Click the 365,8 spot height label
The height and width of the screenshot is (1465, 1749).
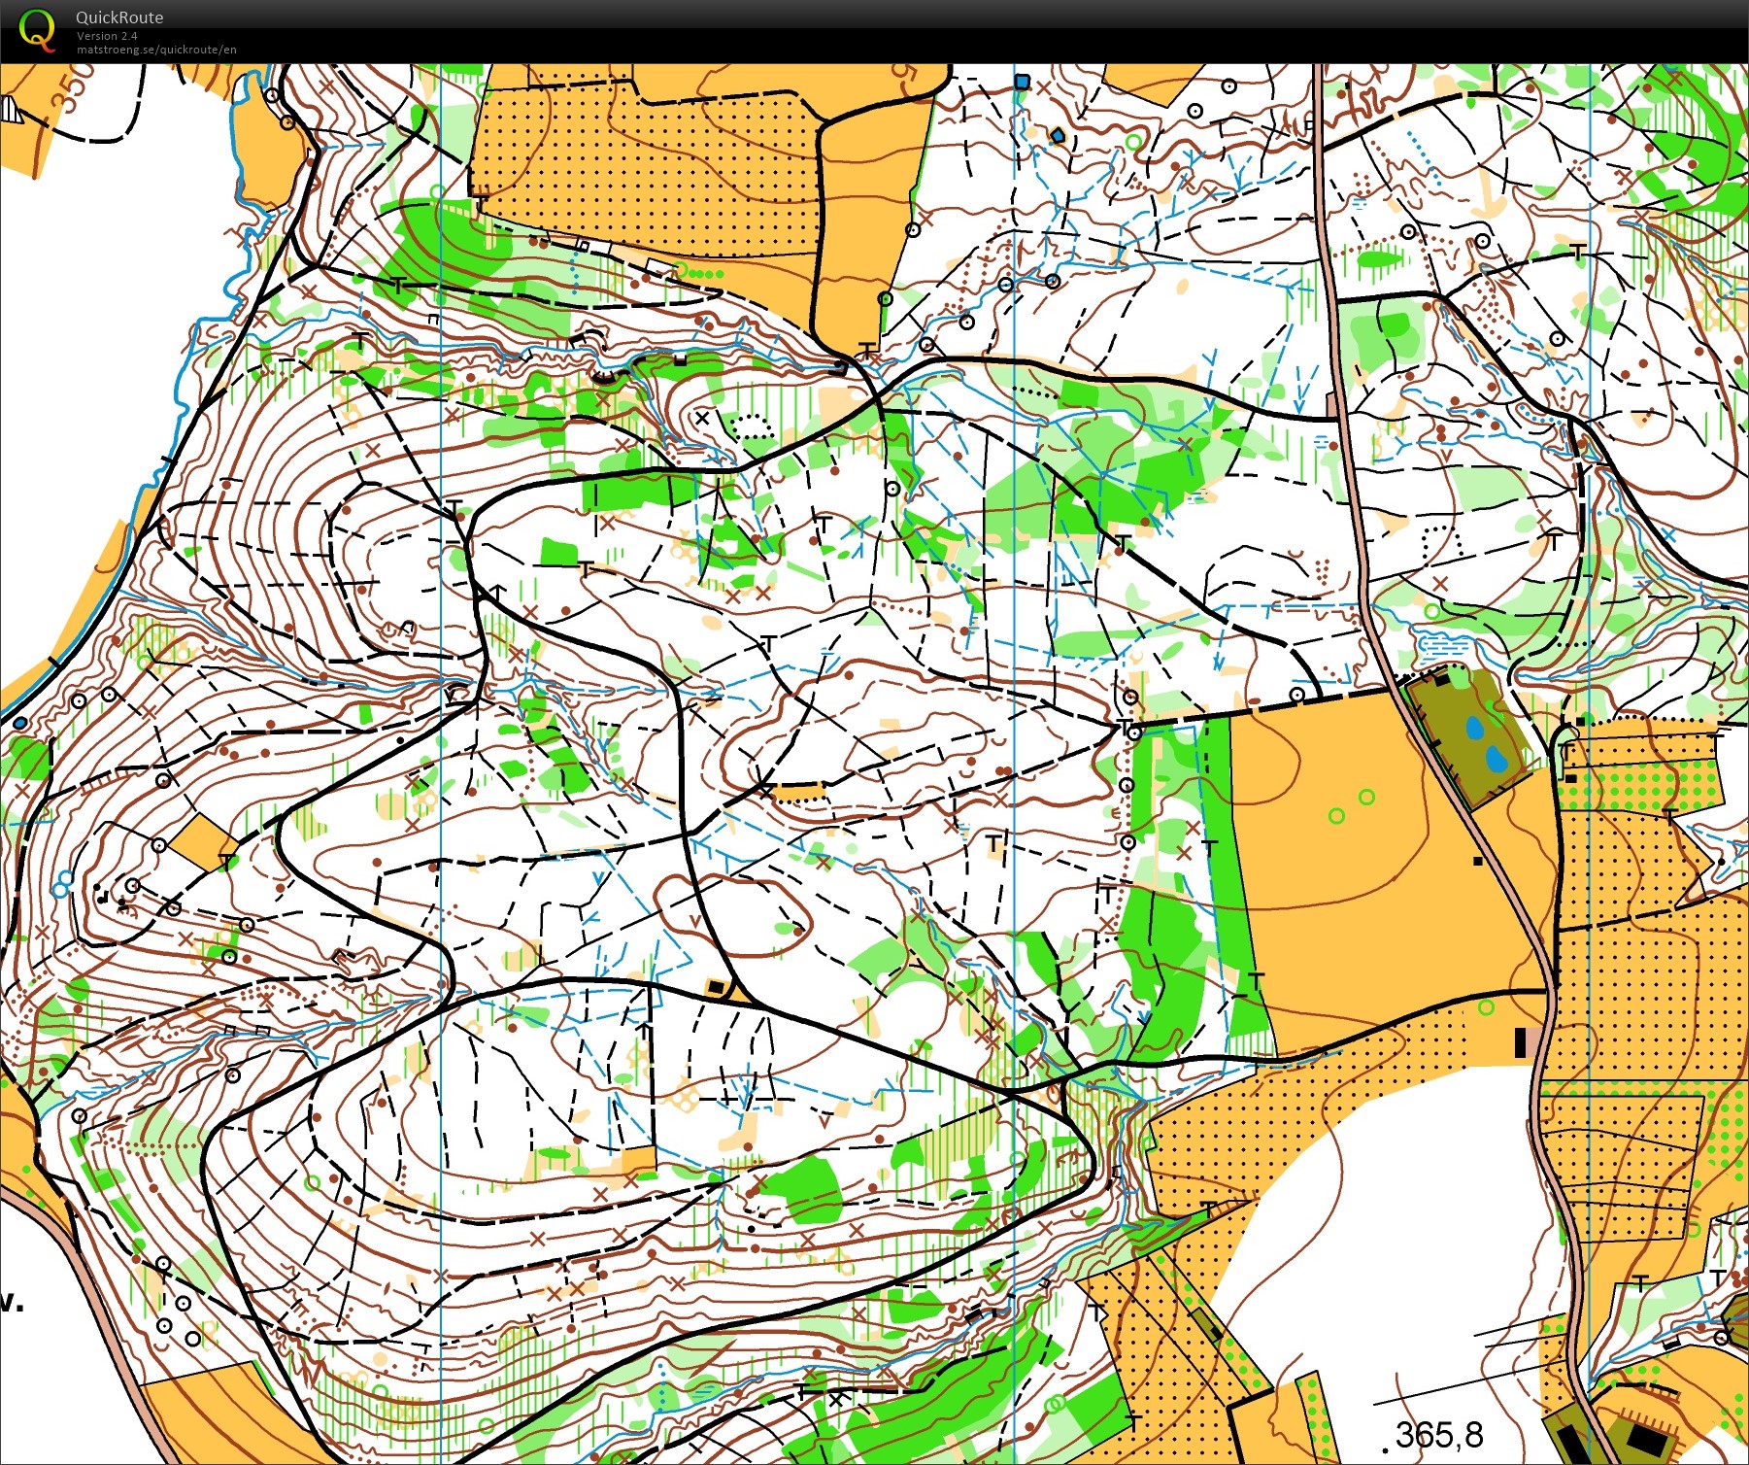(1438, 1435)
